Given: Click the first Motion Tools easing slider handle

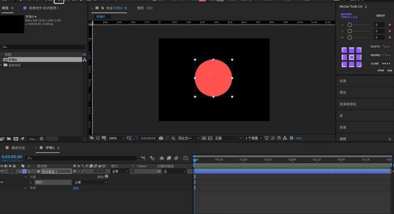Looking at the screenshot, I should [x=350, y=25].
